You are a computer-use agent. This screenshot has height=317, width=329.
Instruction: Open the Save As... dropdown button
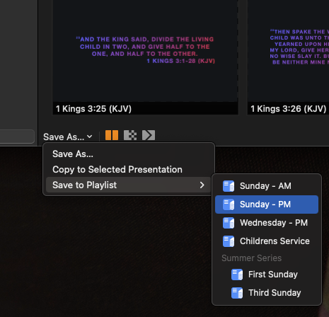(x=68, y=137)
